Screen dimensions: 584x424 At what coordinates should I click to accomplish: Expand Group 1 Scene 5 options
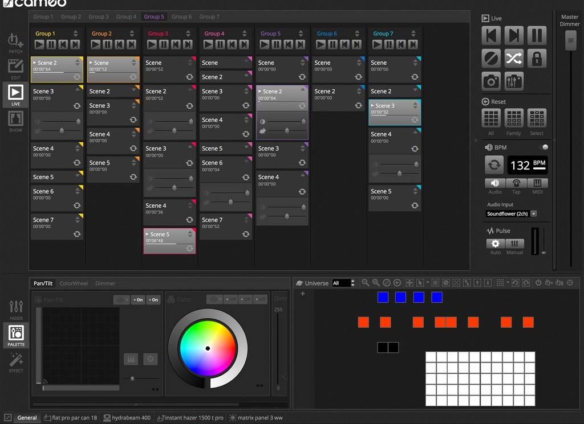(77, 176)
